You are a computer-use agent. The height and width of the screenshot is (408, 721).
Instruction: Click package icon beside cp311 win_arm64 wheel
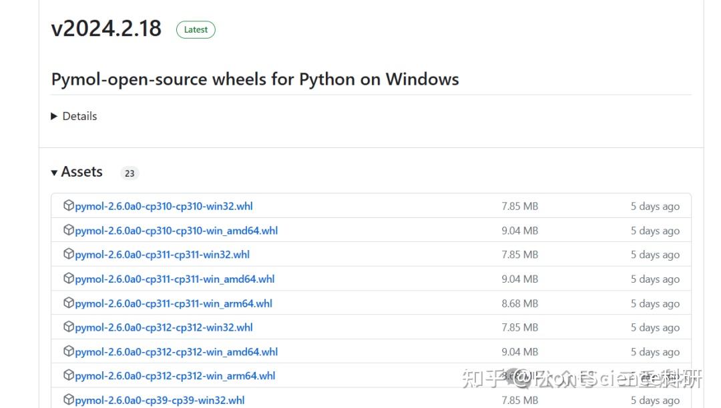68,303
